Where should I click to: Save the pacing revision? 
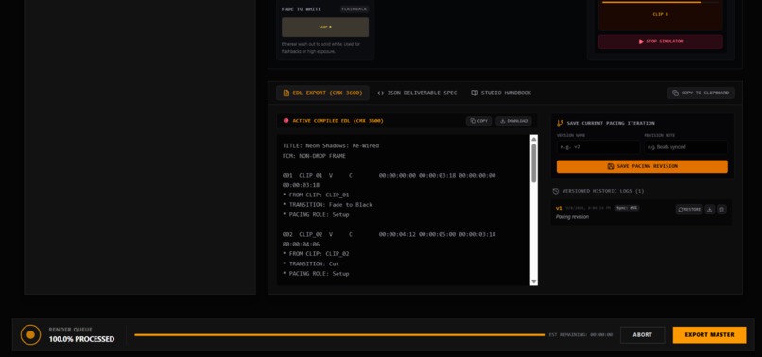(x=642, y=166)
